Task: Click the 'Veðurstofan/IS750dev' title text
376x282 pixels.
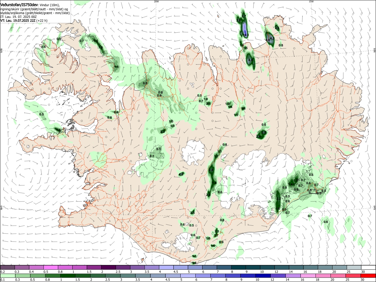Action: pos(19,4)
